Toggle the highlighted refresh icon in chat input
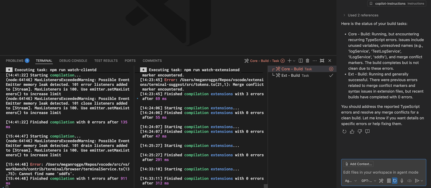431x188 pixels. pyautogui.click(x=394, y=181)
